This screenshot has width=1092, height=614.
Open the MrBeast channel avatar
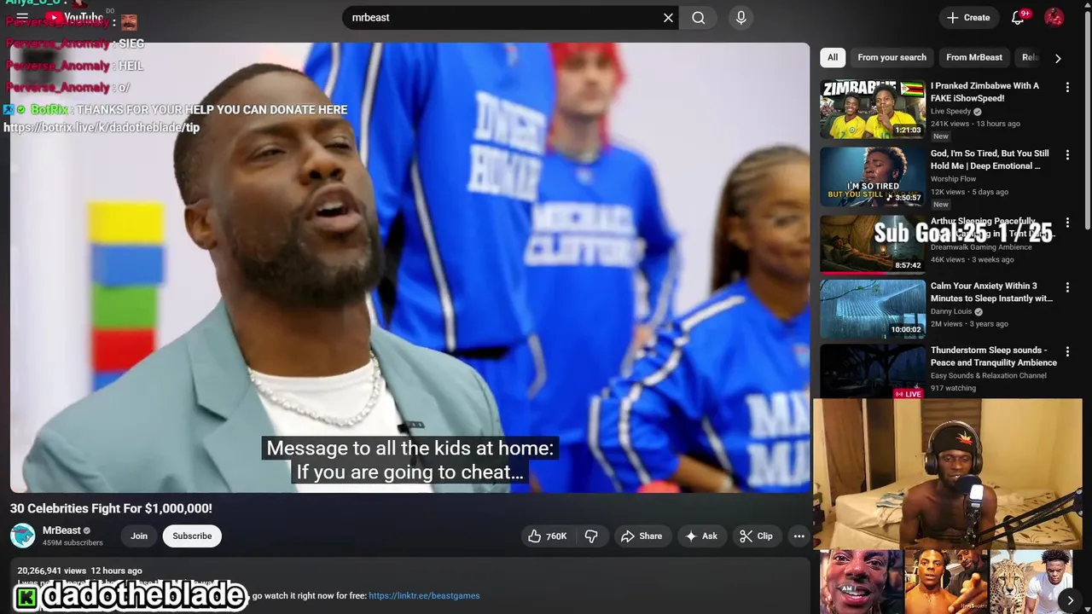[22, 536]
